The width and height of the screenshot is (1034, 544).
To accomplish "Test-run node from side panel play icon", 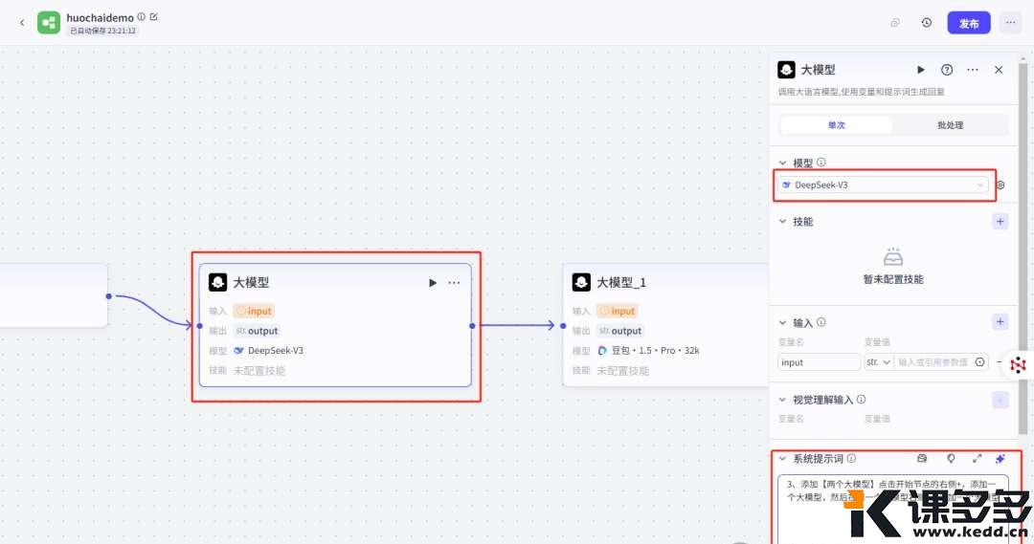I will (x=921, y=70).
